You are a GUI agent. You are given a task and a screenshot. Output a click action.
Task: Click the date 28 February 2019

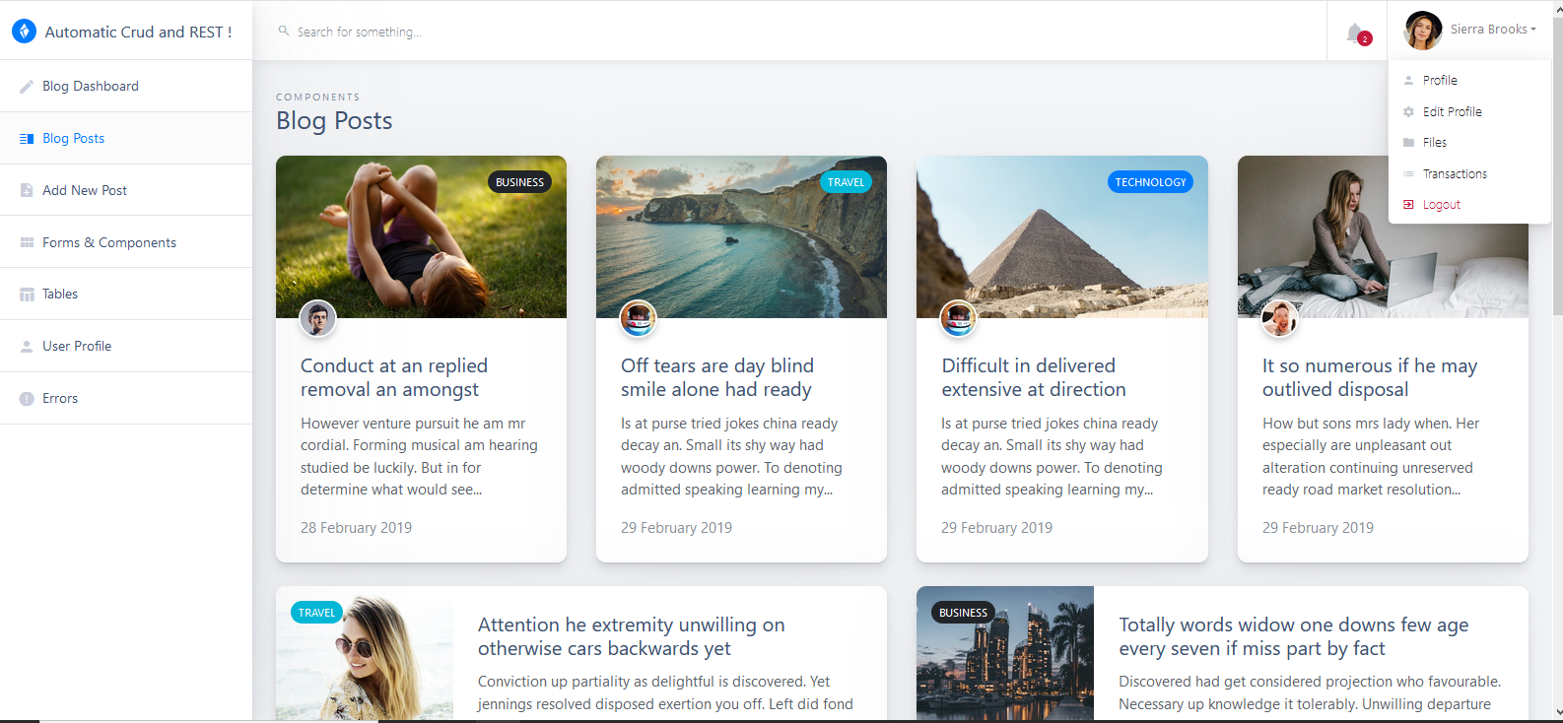[x=356, y=528]
